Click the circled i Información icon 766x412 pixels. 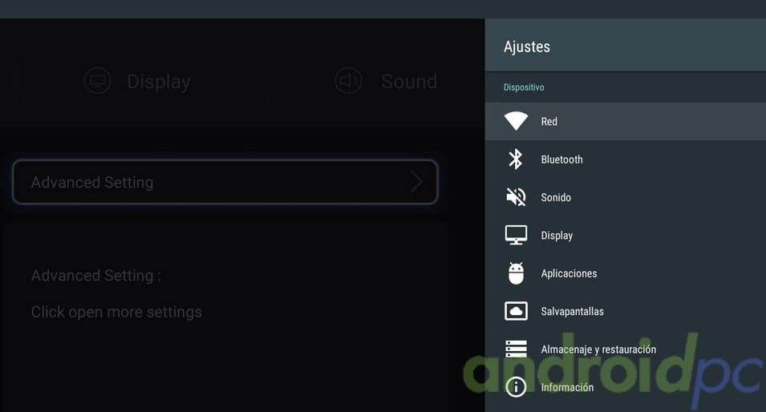[x=516, y=387]
